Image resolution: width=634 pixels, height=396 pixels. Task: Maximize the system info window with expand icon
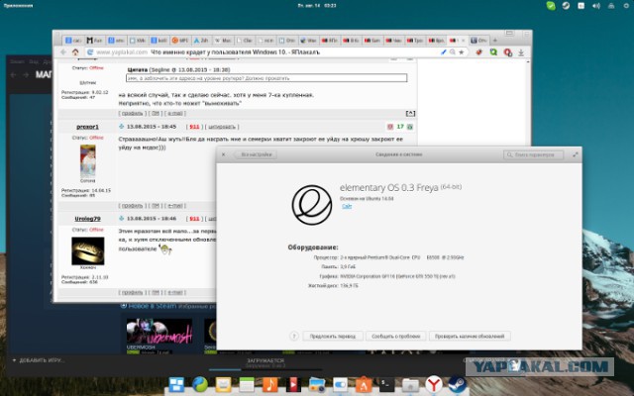pyautogui.click(x=575, y=154)
